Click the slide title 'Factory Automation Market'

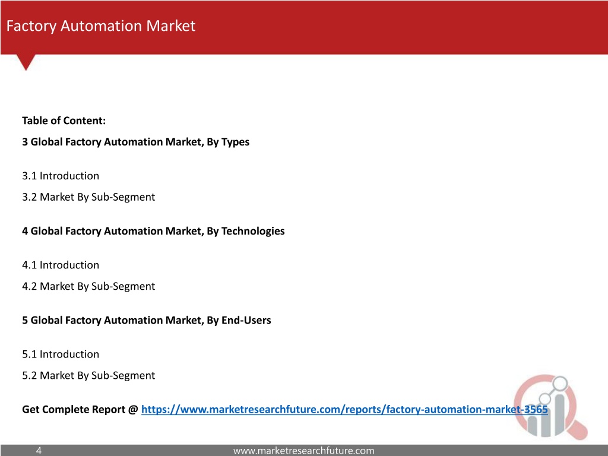click(101, 26)
